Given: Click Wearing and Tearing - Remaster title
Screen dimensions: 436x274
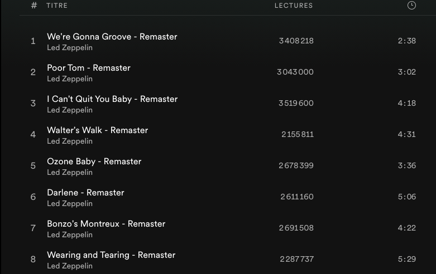Looking at the screenshot, I should tap(111, 255).
